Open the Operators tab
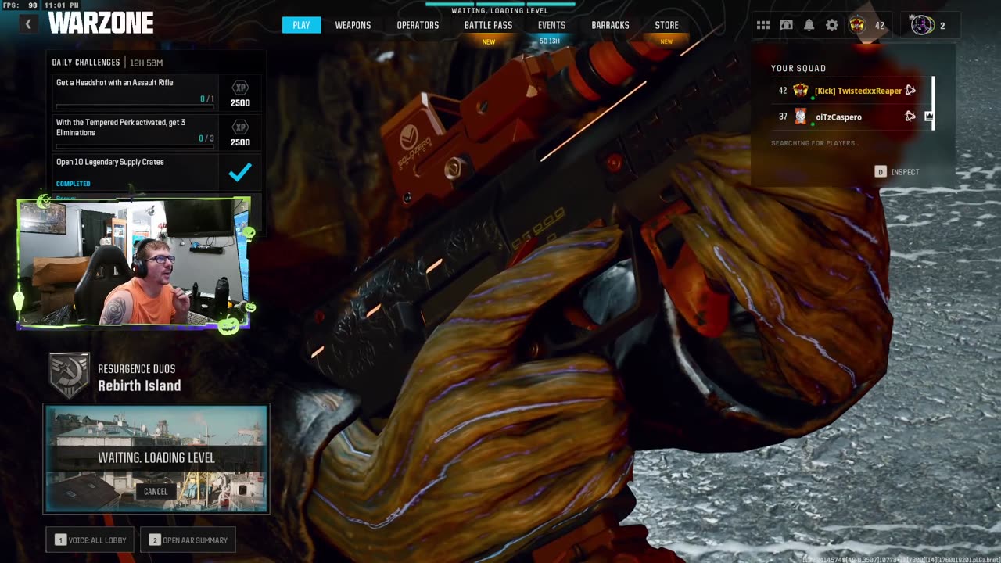1001x563 pixels. pos(418,25)
